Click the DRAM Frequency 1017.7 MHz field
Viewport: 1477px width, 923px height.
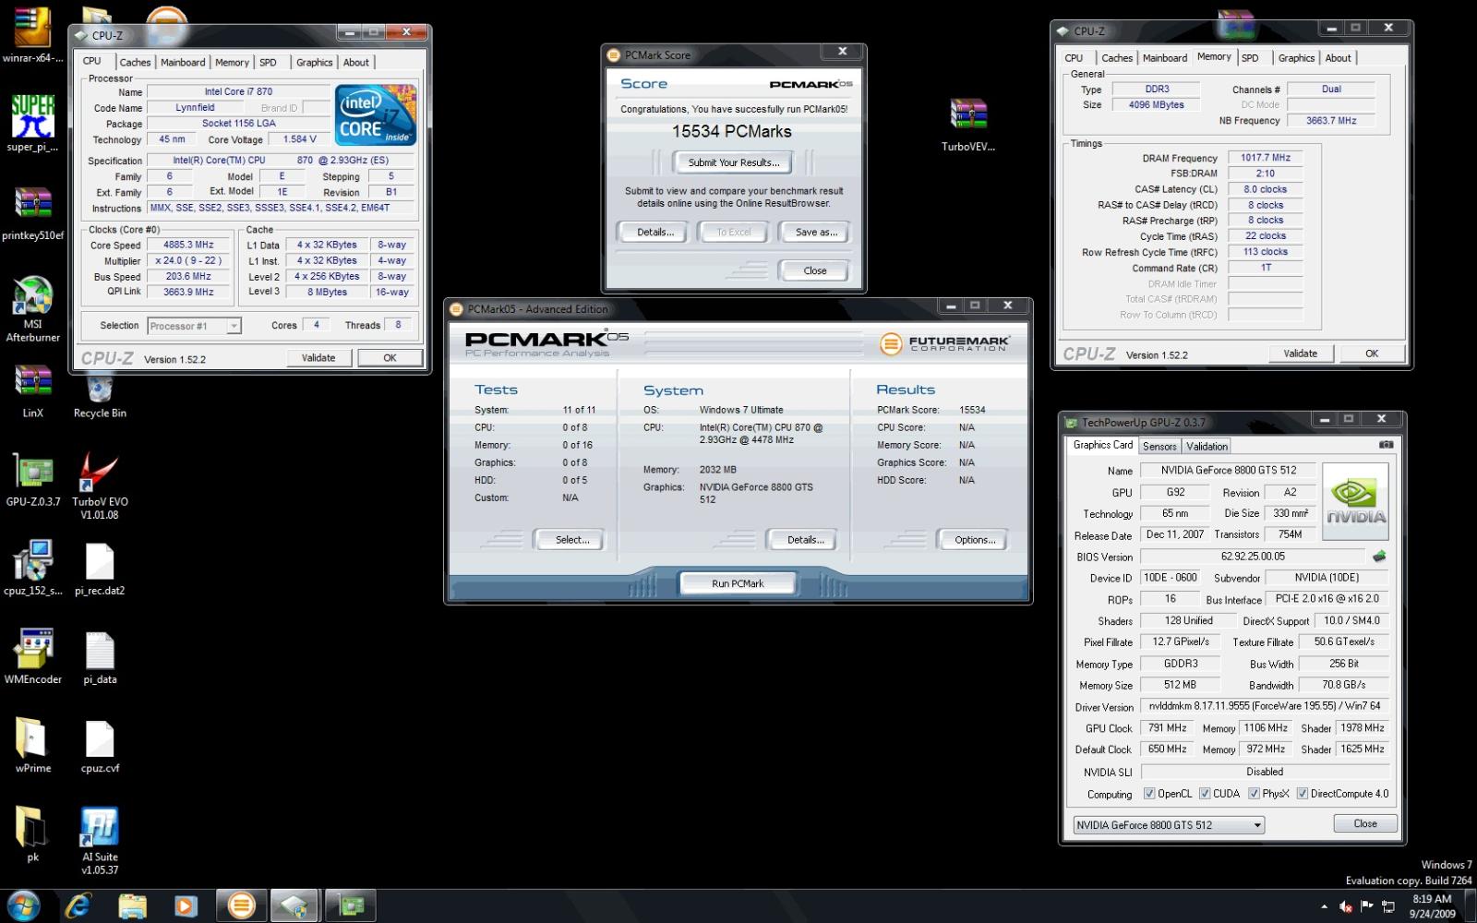(1265, 158)
